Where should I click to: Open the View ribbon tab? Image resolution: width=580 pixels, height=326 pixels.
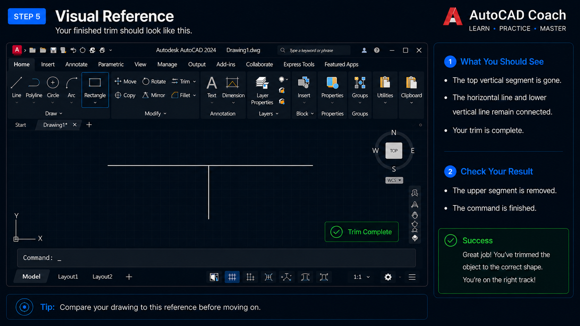point(140,64)
